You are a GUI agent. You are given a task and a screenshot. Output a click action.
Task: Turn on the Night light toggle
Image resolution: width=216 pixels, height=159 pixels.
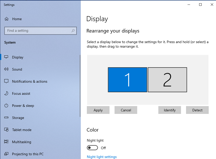92,148
